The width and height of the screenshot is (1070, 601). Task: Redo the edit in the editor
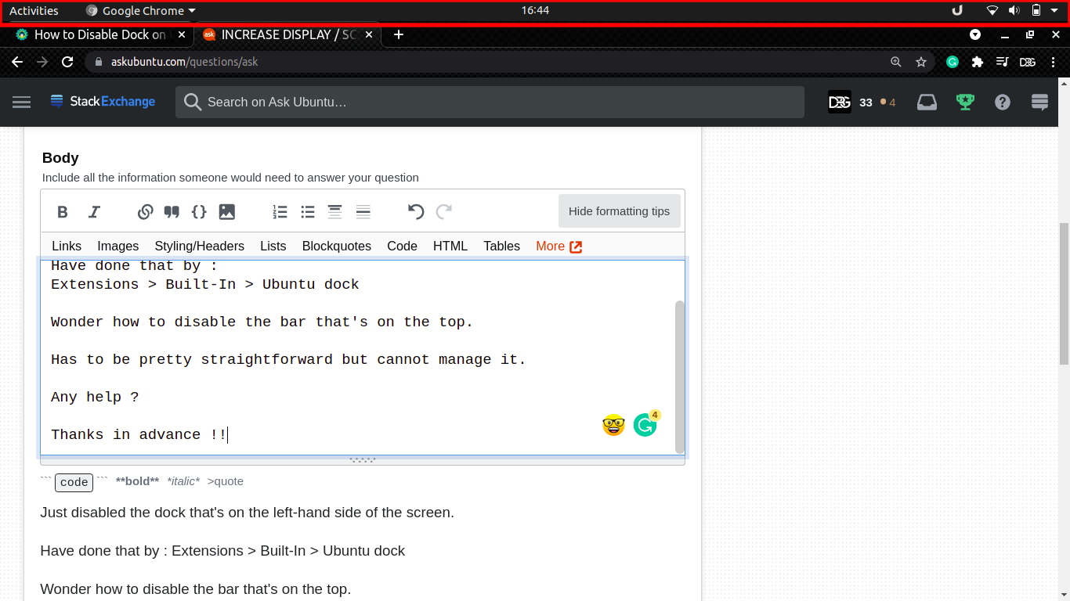[x=444, y=211]
